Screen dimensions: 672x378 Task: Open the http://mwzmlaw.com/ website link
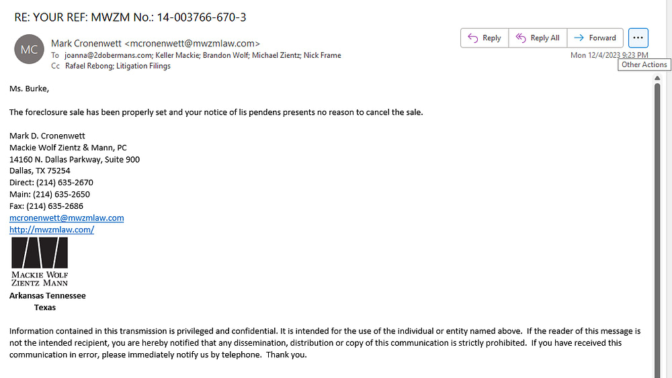[x=52, y=230]
